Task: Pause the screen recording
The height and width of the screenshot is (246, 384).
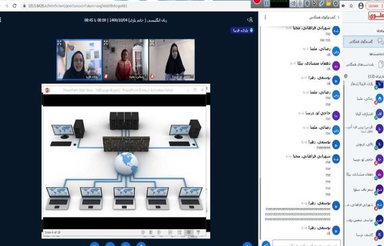Action: 267,3
